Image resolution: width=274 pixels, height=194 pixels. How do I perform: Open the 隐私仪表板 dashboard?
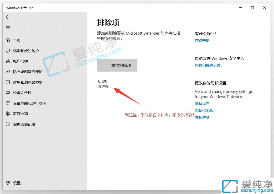204,110
